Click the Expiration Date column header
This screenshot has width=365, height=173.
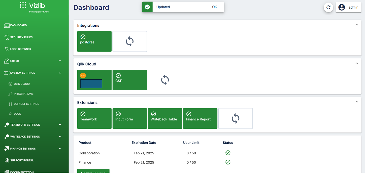144,143
